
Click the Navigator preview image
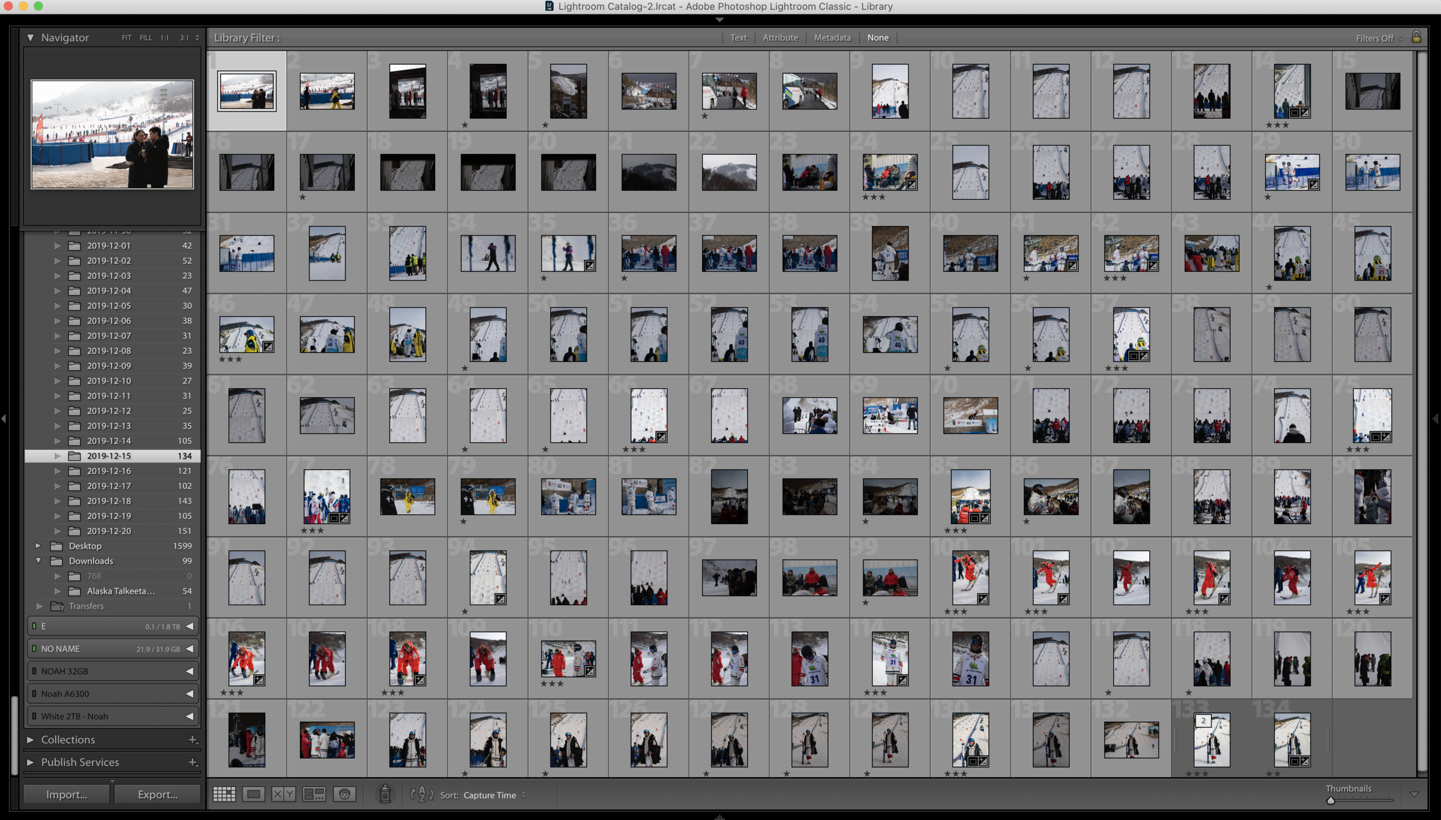[x=112, y=134]
